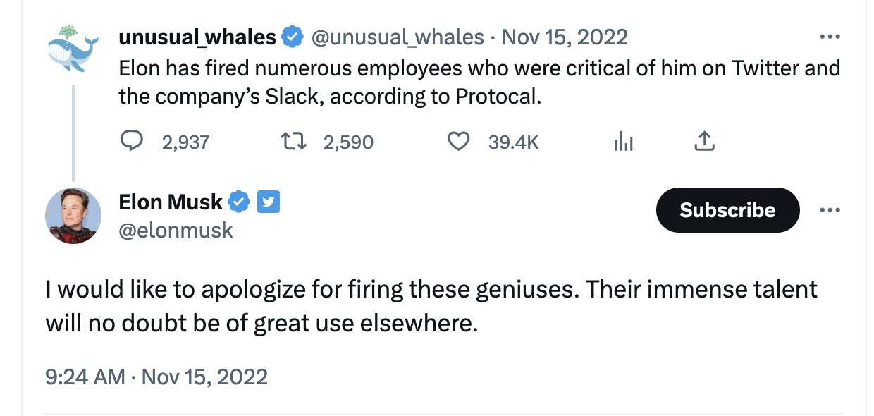Screen dimensions: 874x416
Task: Click the tweet text about fired employees
Action: click(479, 82)
